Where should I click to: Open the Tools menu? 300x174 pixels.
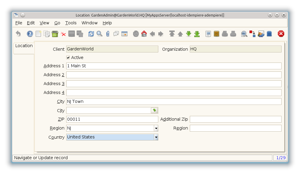71,23
